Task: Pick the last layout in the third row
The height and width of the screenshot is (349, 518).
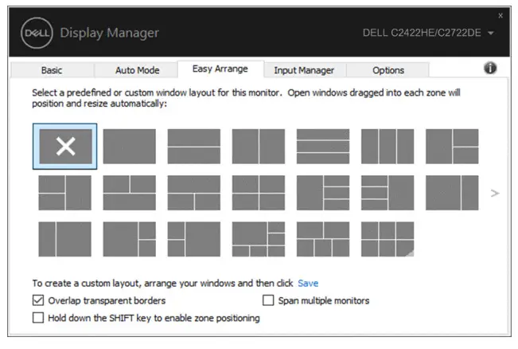Action: [388, 239]
